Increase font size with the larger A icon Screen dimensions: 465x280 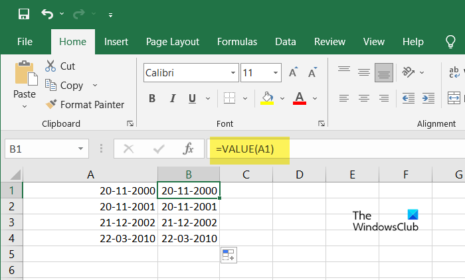(x=293, y=72)
